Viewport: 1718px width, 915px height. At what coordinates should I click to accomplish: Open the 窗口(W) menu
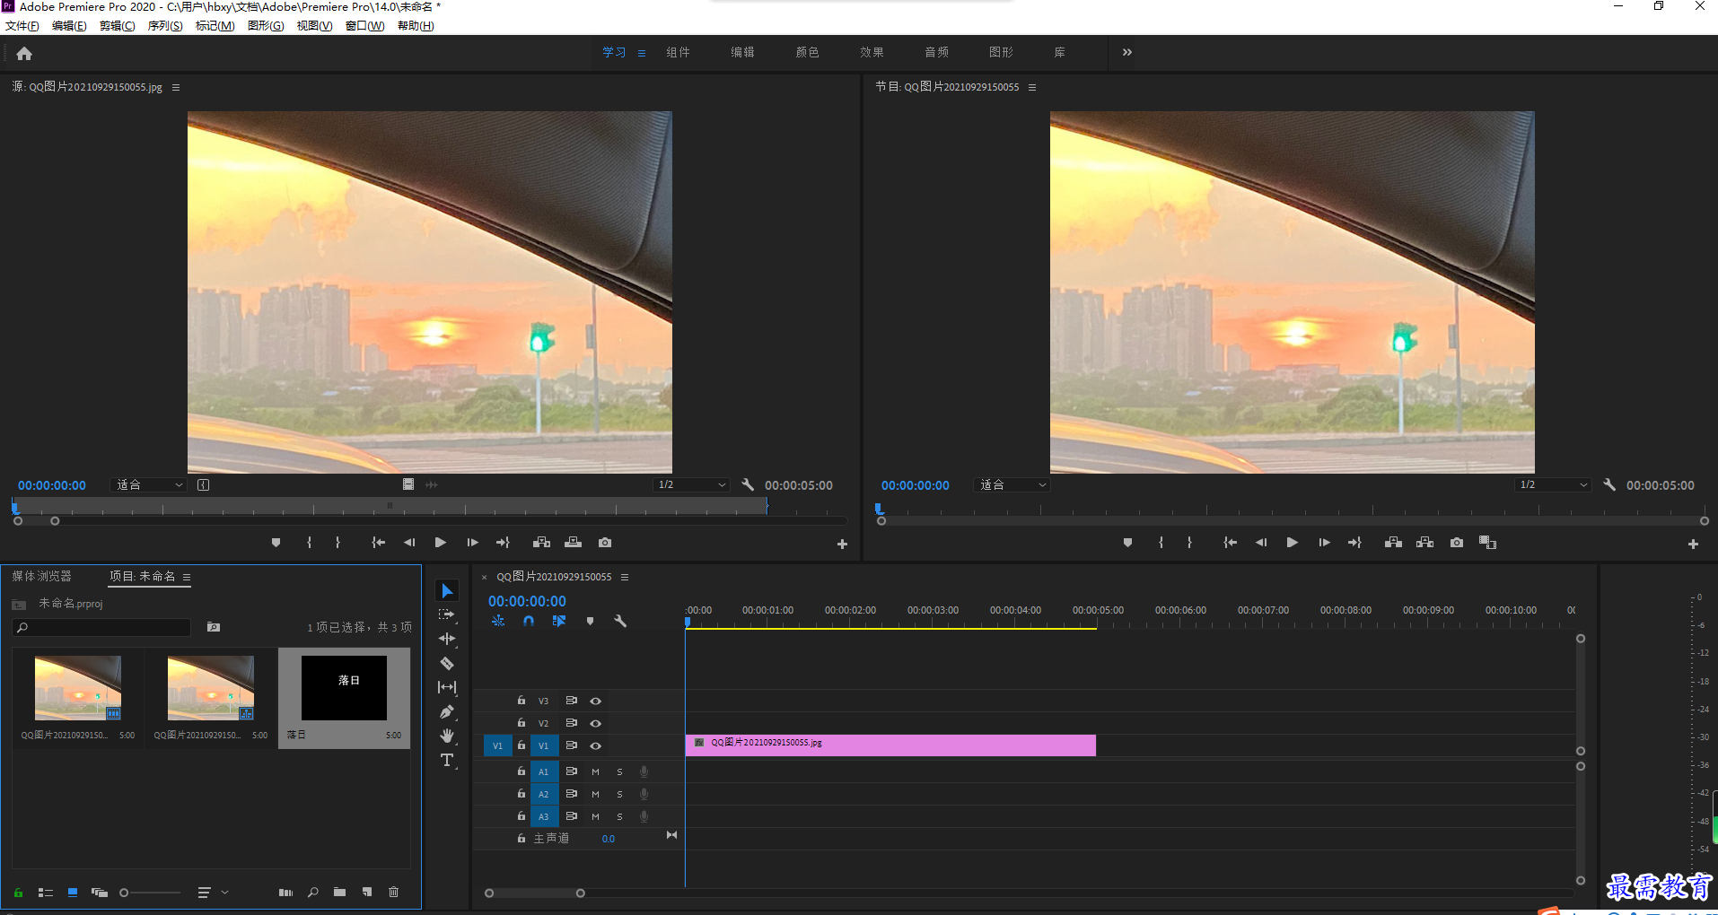(364, 26)
